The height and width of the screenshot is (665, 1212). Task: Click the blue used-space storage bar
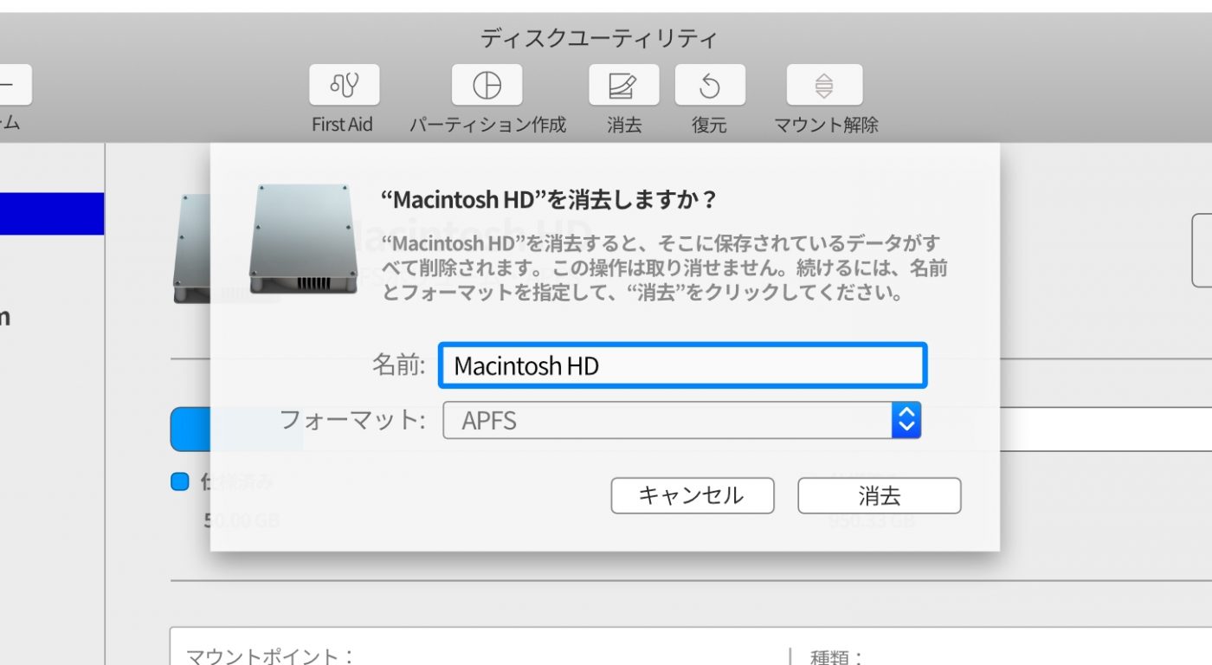point(190,429)
